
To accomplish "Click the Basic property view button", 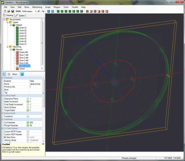I will click(x=15, y=74).
